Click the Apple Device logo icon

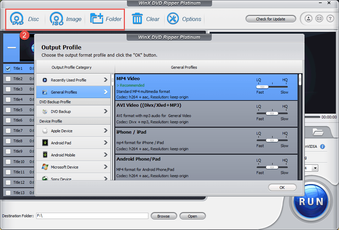tap(45, 131)
